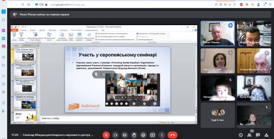274x139 pixels.
Task: Open the Activities shapes icon
Action: point(266,135)
